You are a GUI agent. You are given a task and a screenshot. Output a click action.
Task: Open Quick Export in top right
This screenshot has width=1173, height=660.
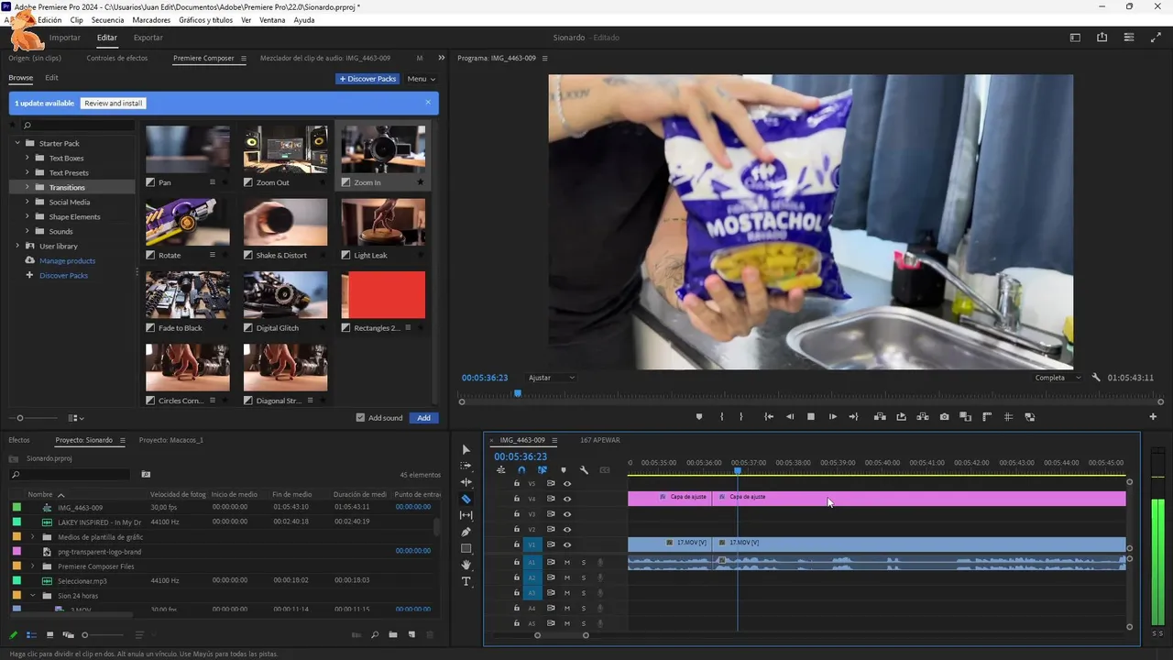(x=1102, y=38)
